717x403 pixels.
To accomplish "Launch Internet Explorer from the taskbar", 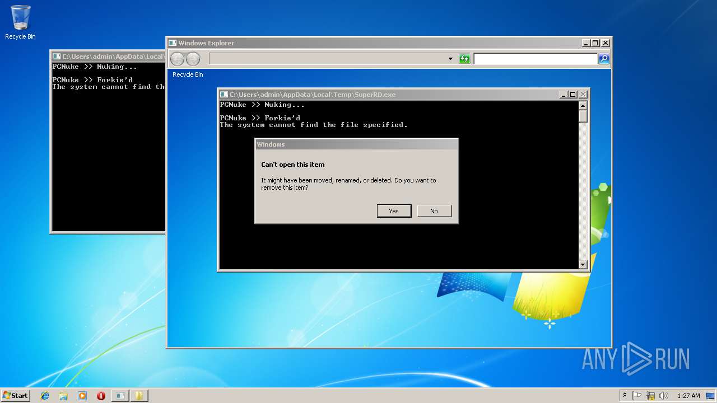I will tap(45, 396).
